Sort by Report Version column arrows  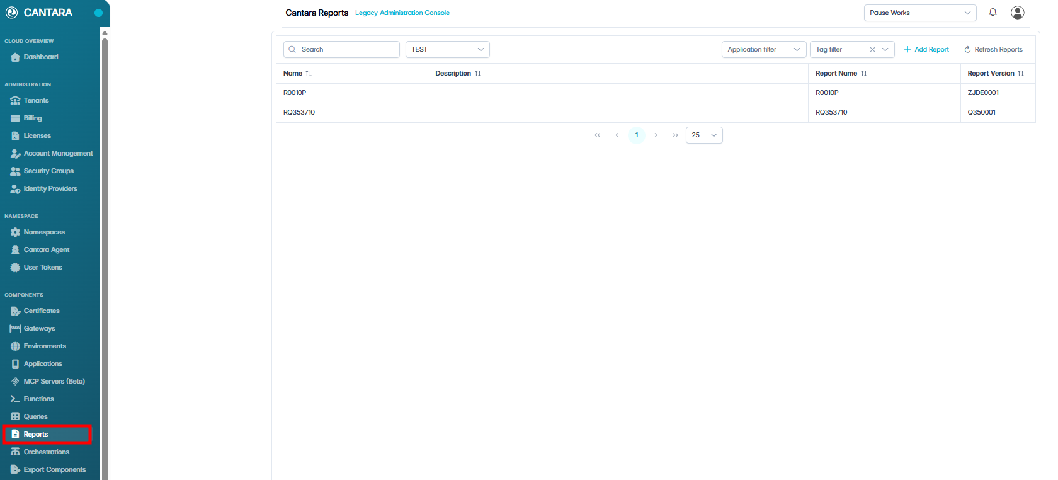pos(1021,74)
